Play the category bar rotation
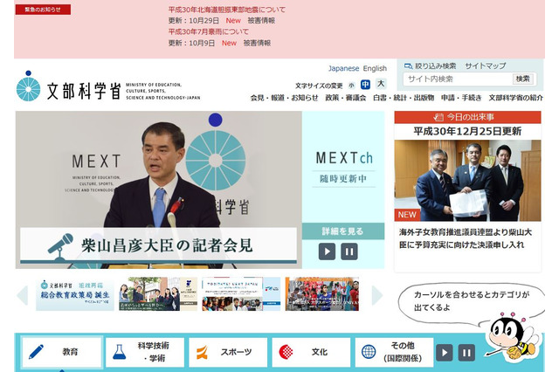This screenshot has height=372, width=559. [445, 353]
